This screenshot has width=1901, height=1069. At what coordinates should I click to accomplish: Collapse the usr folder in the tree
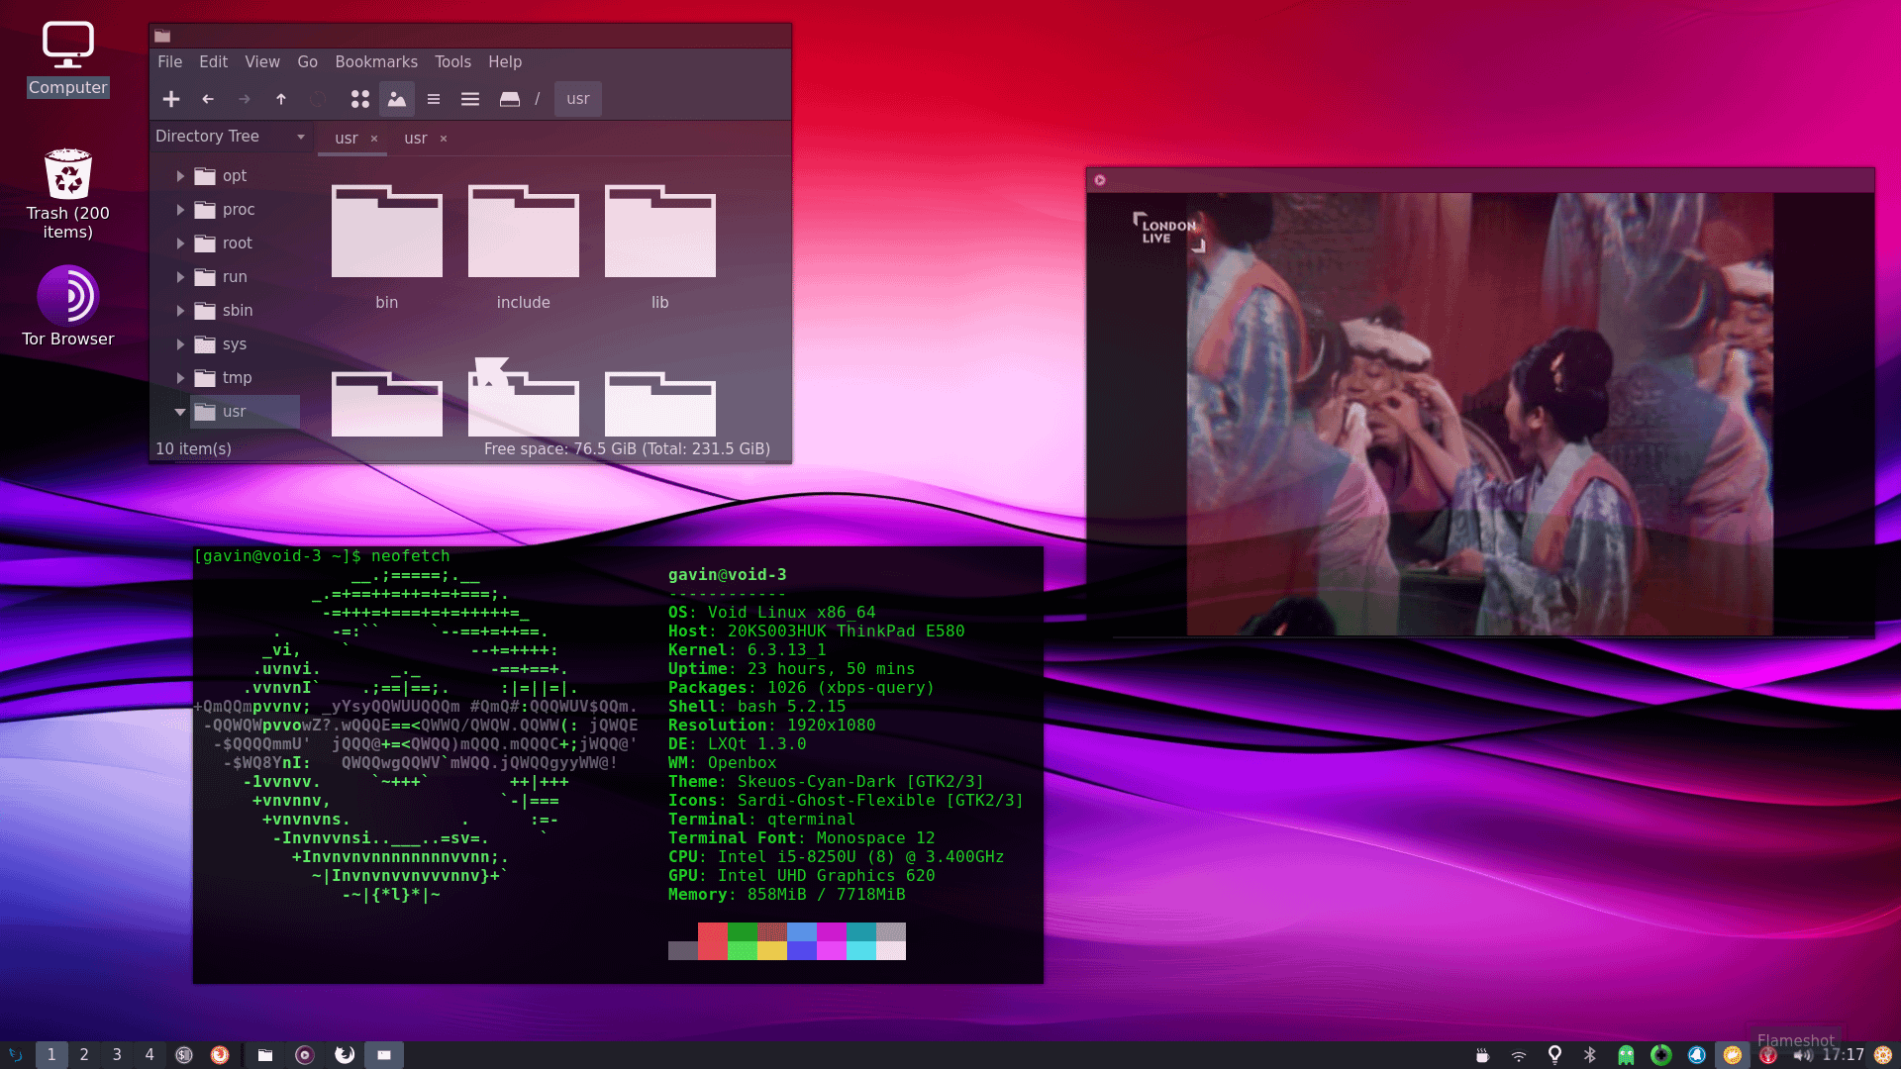(180, 412)
